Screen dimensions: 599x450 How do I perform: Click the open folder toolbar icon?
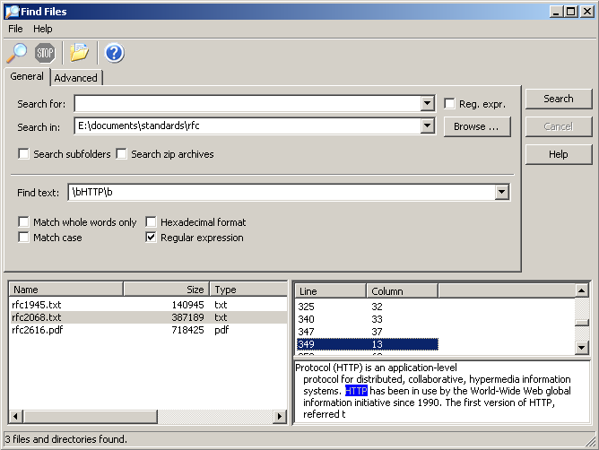(79, 53)
